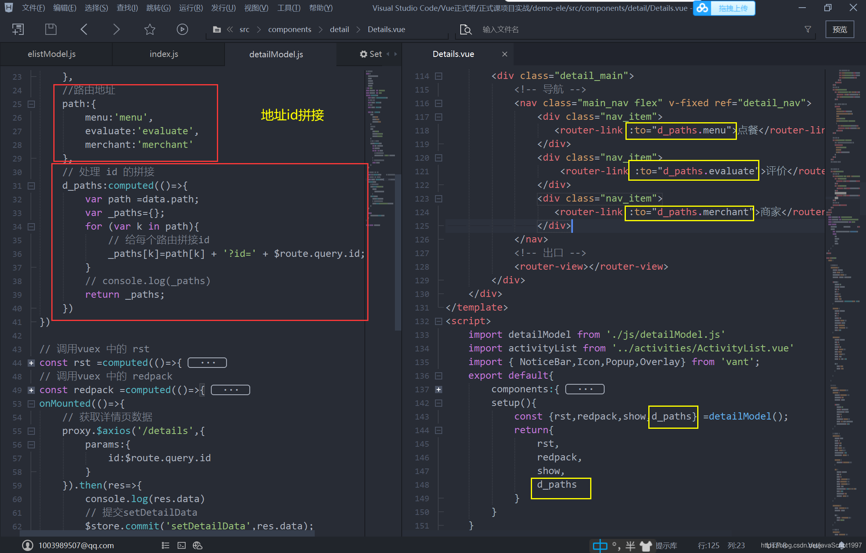The width and height of the screenshot is (866, 553).
Task: Collapse the for loop at line 34
Action: coord(31,227)
